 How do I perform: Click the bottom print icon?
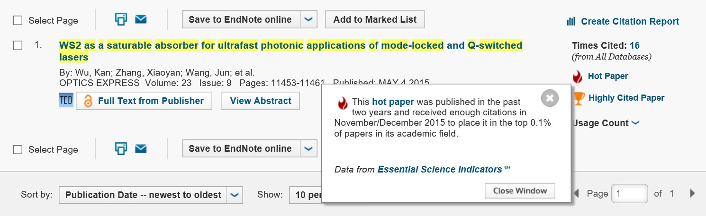tap(121, 148)
